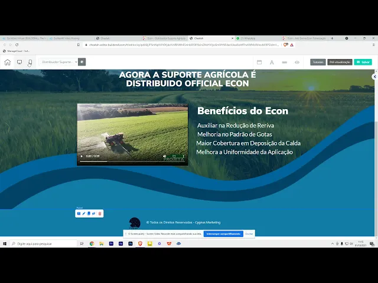Click the page vertical scrollbar
This screenshot has height=283, width=378.
[376, 178]
